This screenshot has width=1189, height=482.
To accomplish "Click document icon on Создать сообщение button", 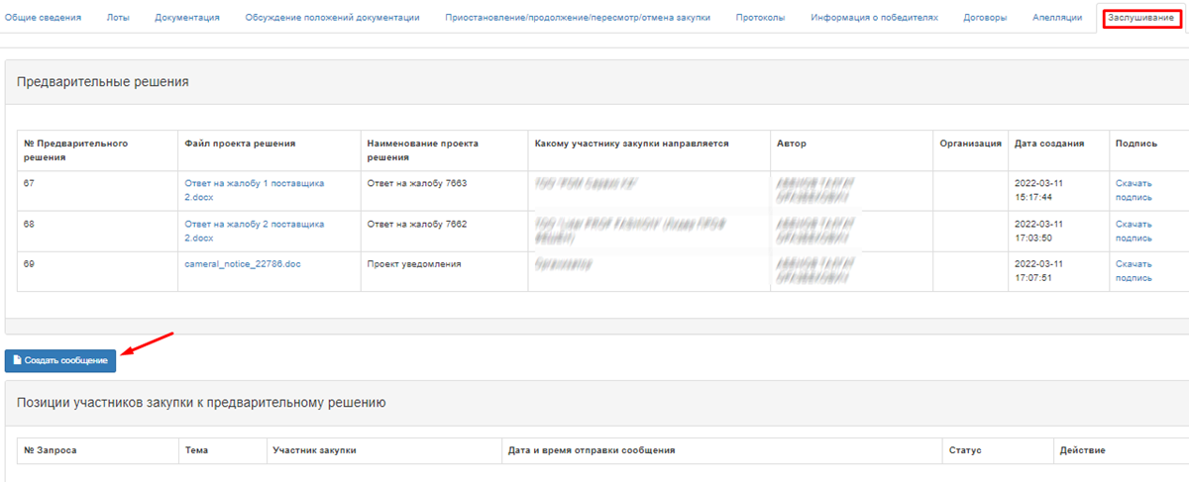I will click(17, 361).
